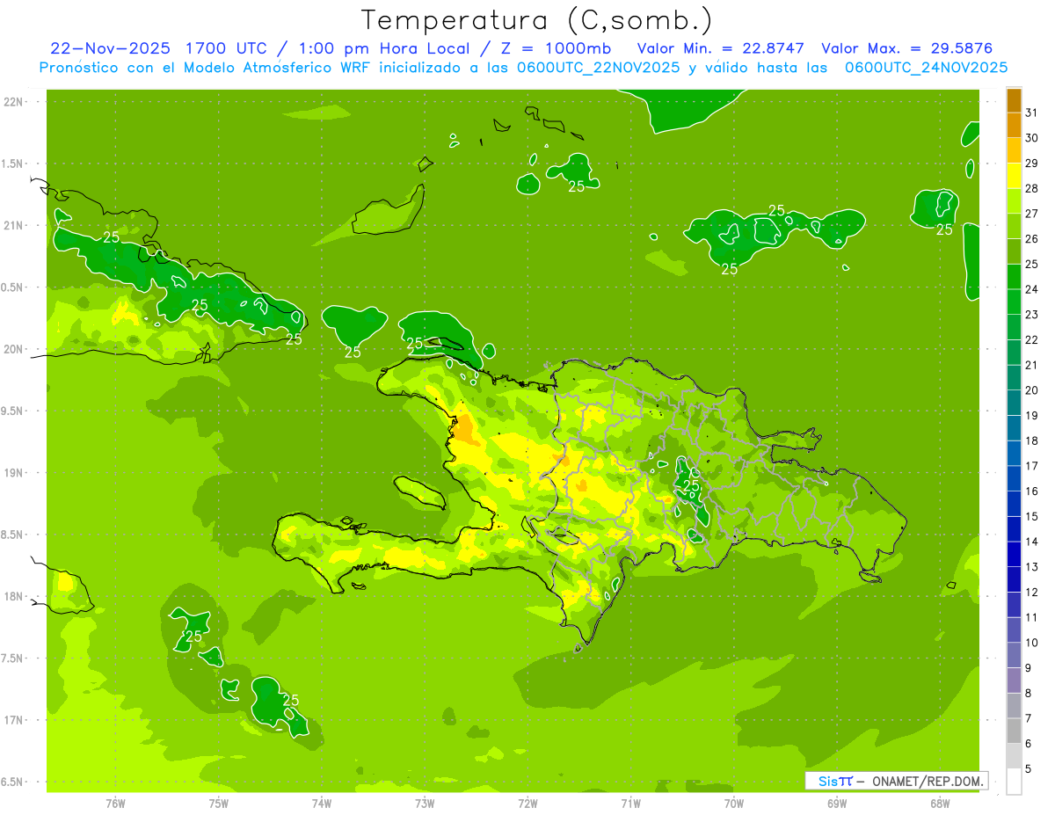Click the colorbar label '6'
Screen dimensions: 1055x815
(x=1029, y=744)
